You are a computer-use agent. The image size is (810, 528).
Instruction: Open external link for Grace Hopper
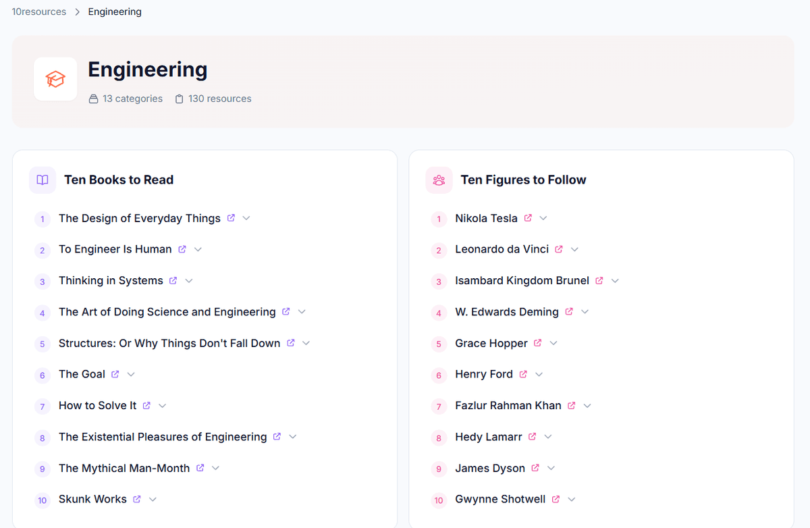point(538,342)
